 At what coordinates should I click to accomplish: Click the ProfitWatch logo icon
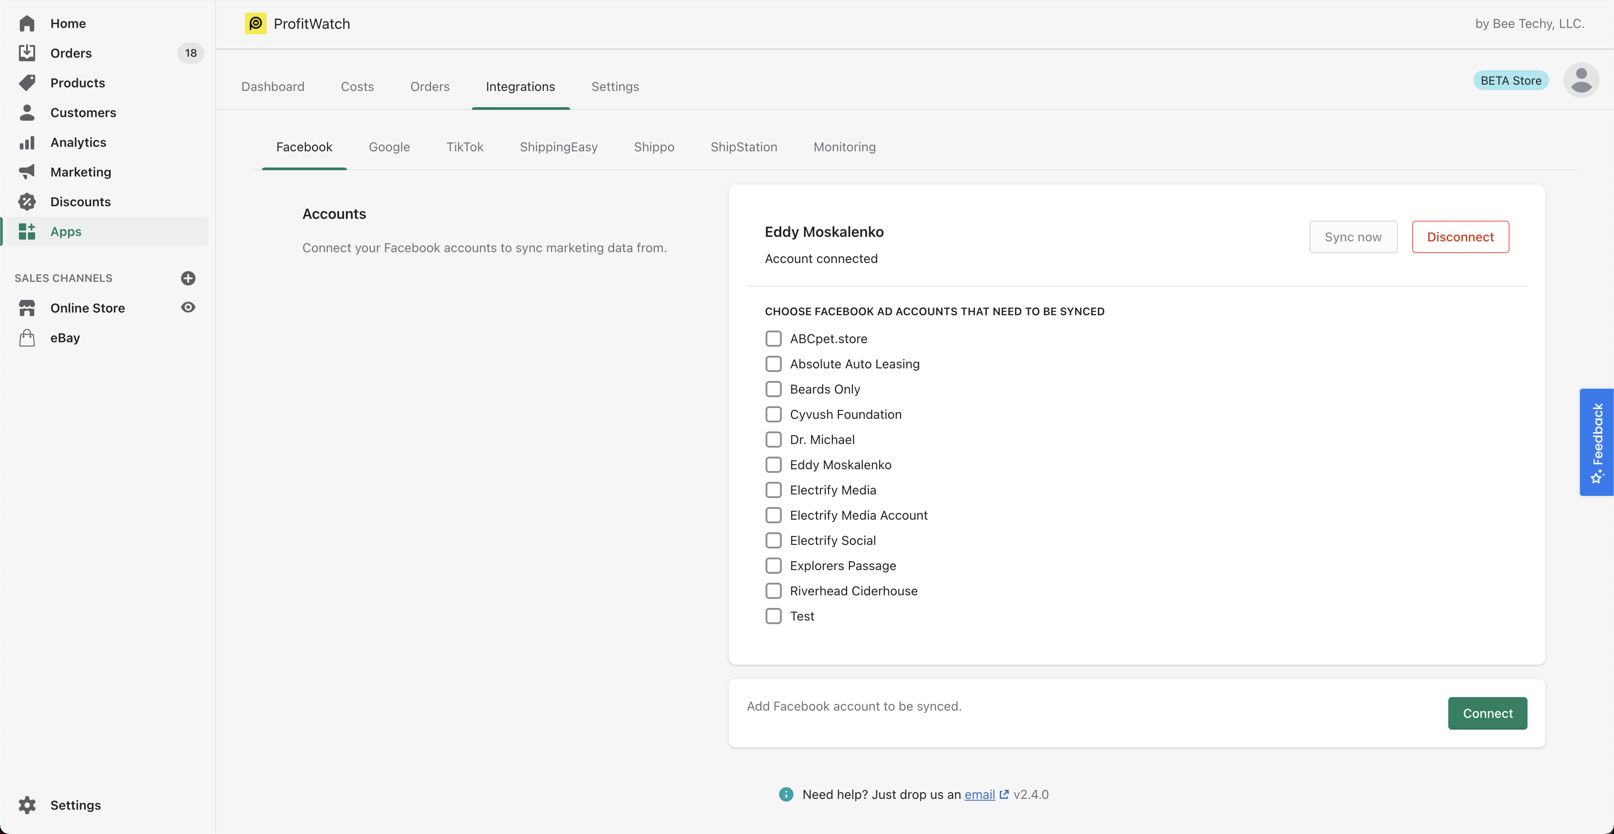256,23
